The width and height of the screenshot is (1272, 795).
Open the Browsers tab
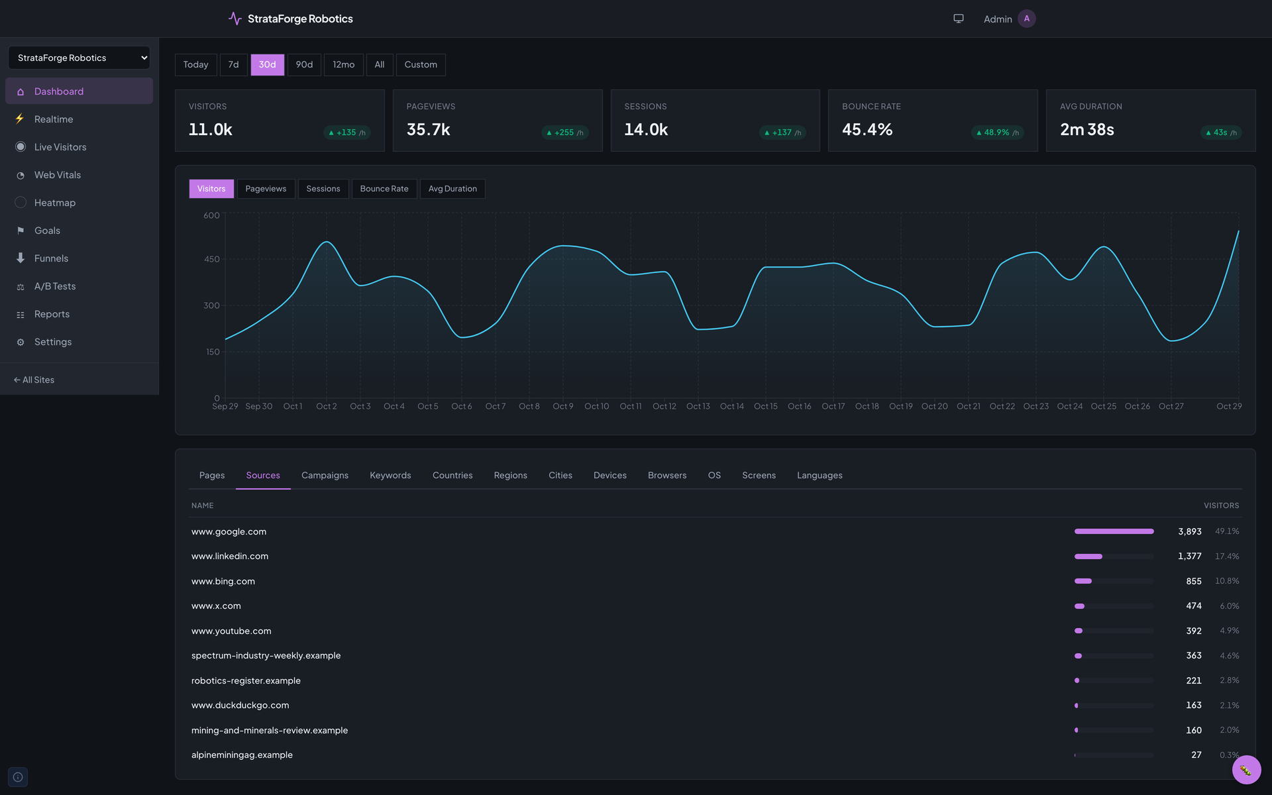coord(667,476)
